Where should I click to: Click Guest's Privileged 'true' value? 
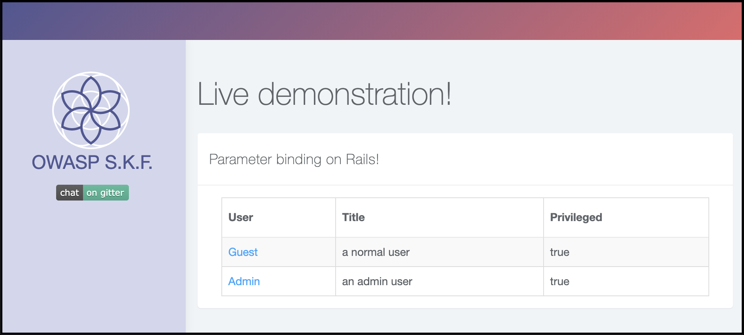(559, 252)
